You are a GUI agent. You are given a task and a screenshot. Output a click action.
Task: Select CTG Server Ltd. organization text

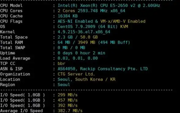point(76,74)
